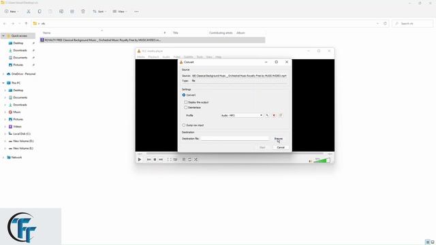Click the Source file path field

239,76
